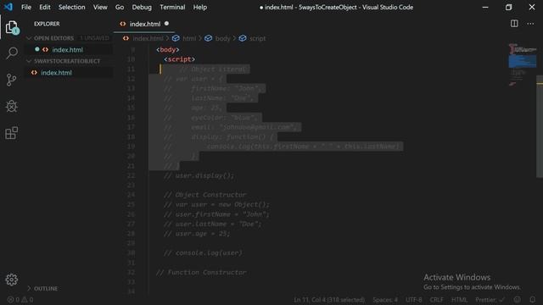The image size is (543, 305).
Task: Click index.html in the breadcrumb
Action: 148,38
